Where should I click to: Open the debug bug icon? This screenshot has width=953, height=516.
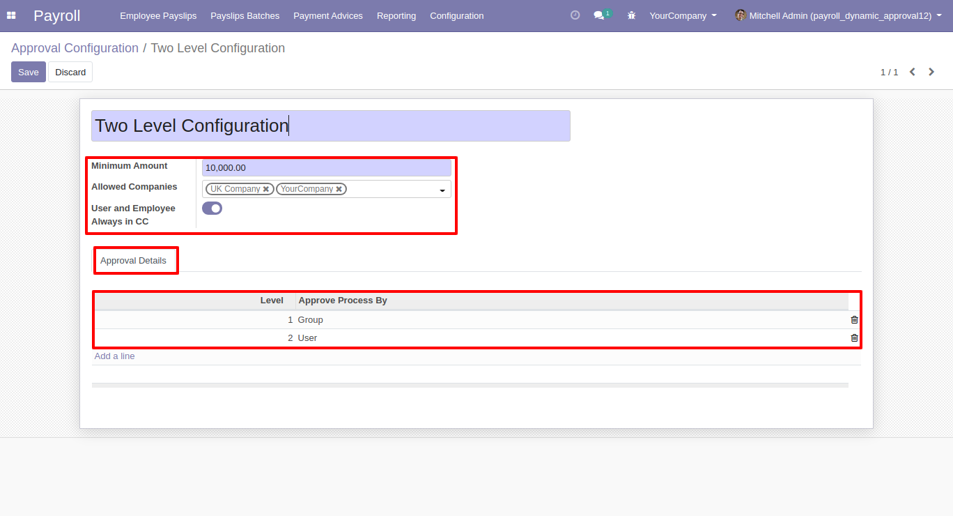(631, 15)
